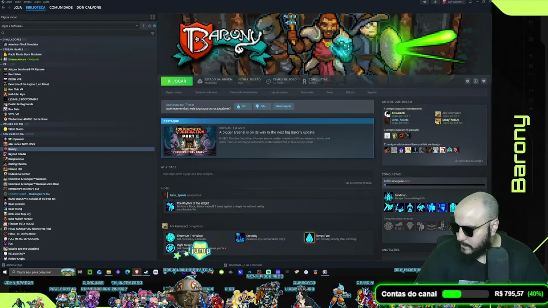Show recent games via the clock icon
The width and height of the screenshot is (548, 308).
click(149, 26)
